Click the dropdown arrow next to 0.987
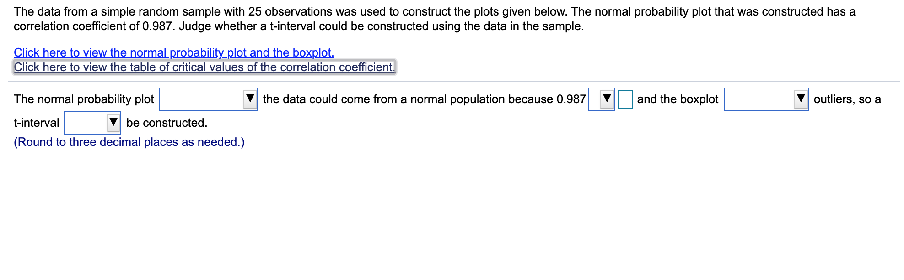Screen dimensions: 904x280 (x=607, y=99)
